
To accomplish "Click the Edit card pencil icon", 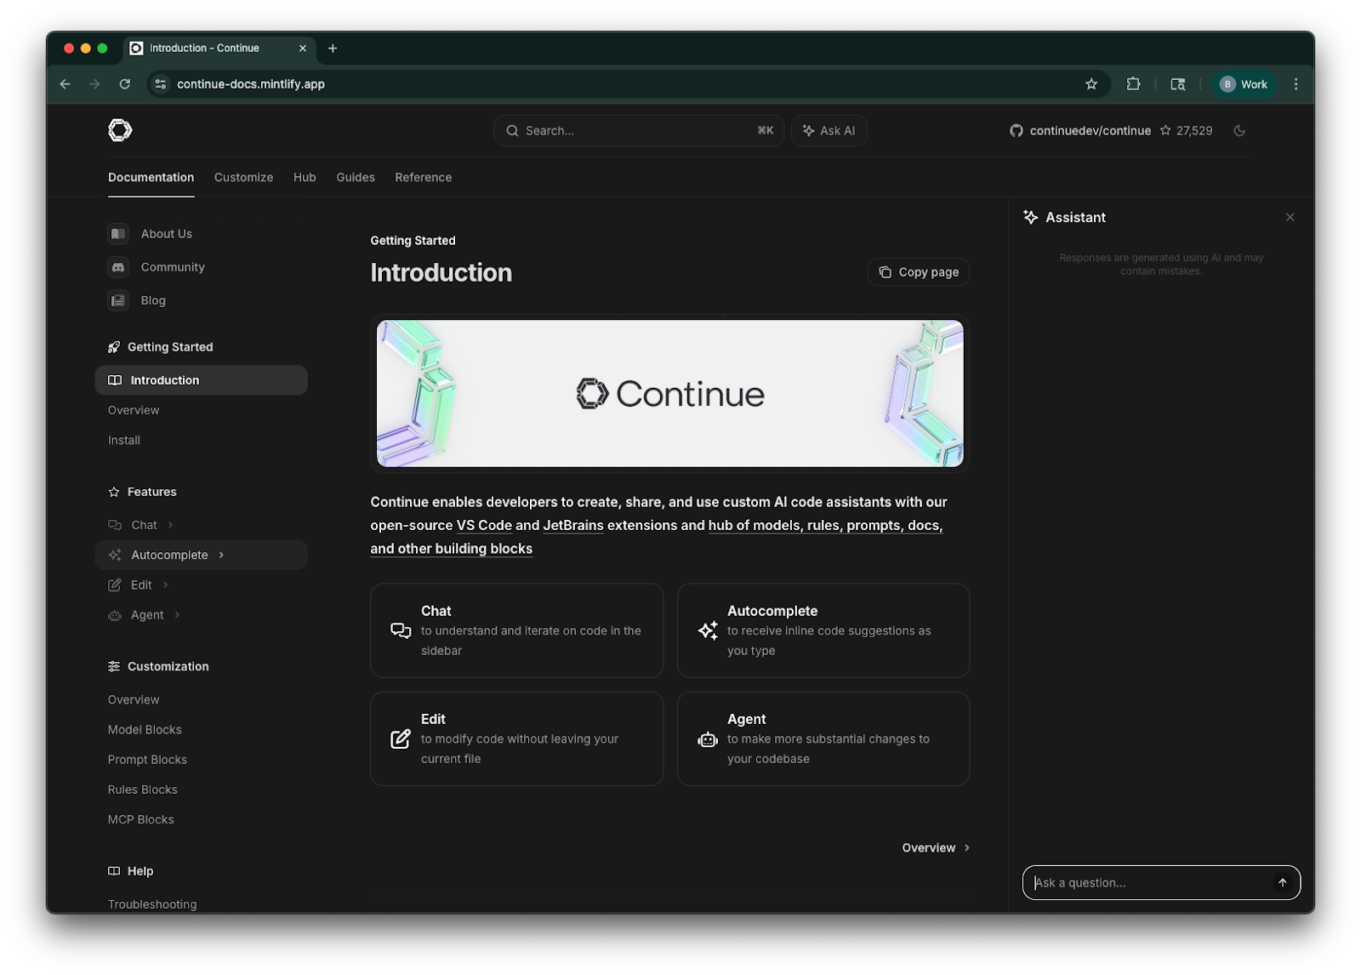I will [x=401, y=738].
